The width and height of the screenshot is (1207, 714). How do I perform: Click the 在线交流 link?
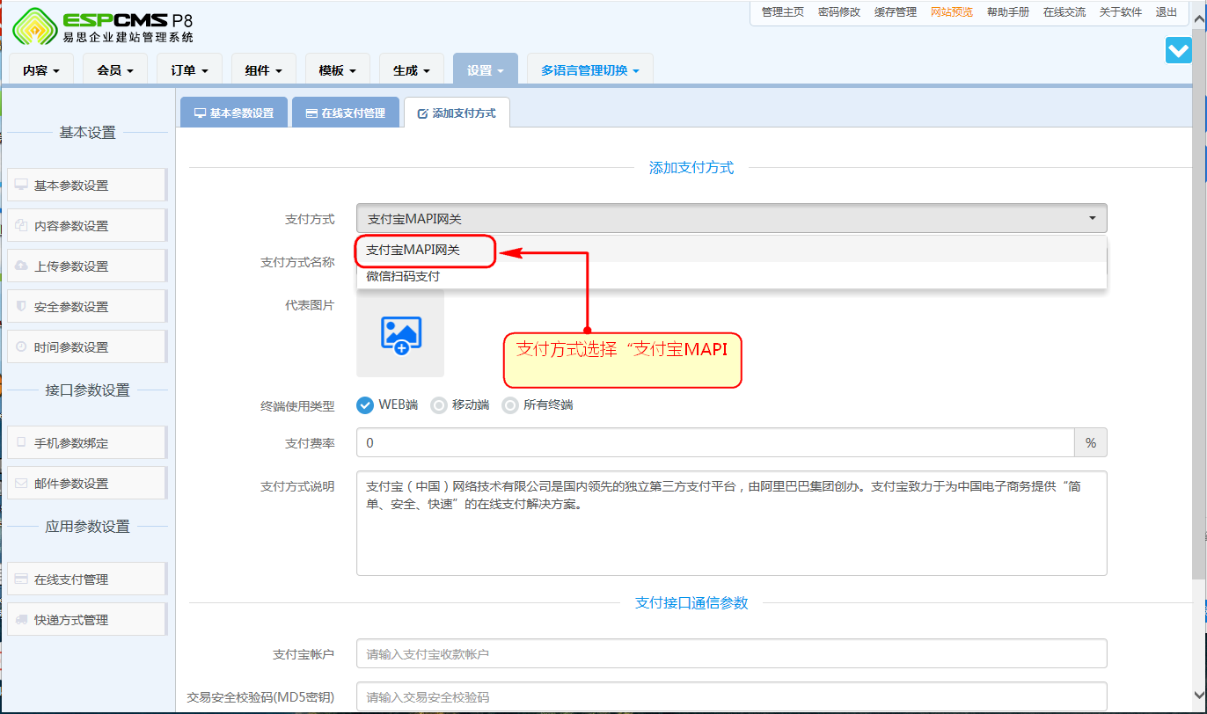[x=1064, y=12]
